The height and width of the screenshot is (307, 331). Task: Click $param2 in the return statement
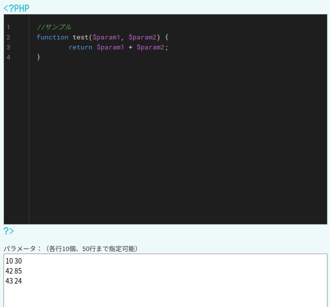150,47
